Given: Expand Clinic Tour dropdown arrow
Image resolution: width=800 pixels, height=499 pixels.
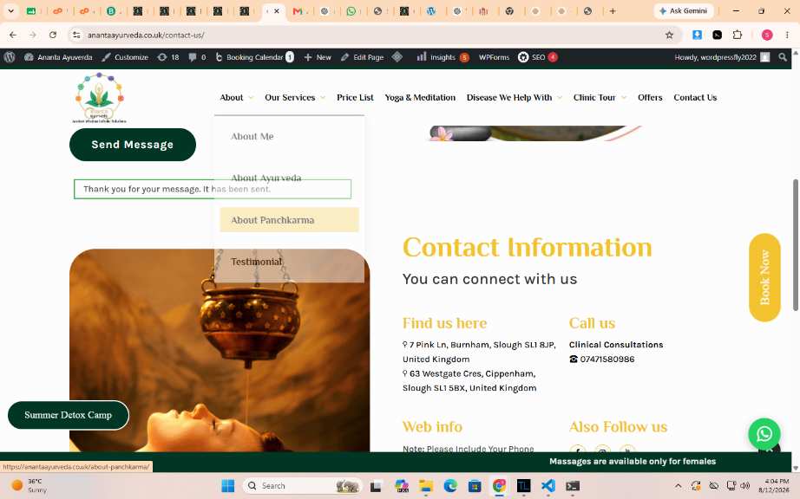Looking at the screenshot, I should click(x=624, y=98).
